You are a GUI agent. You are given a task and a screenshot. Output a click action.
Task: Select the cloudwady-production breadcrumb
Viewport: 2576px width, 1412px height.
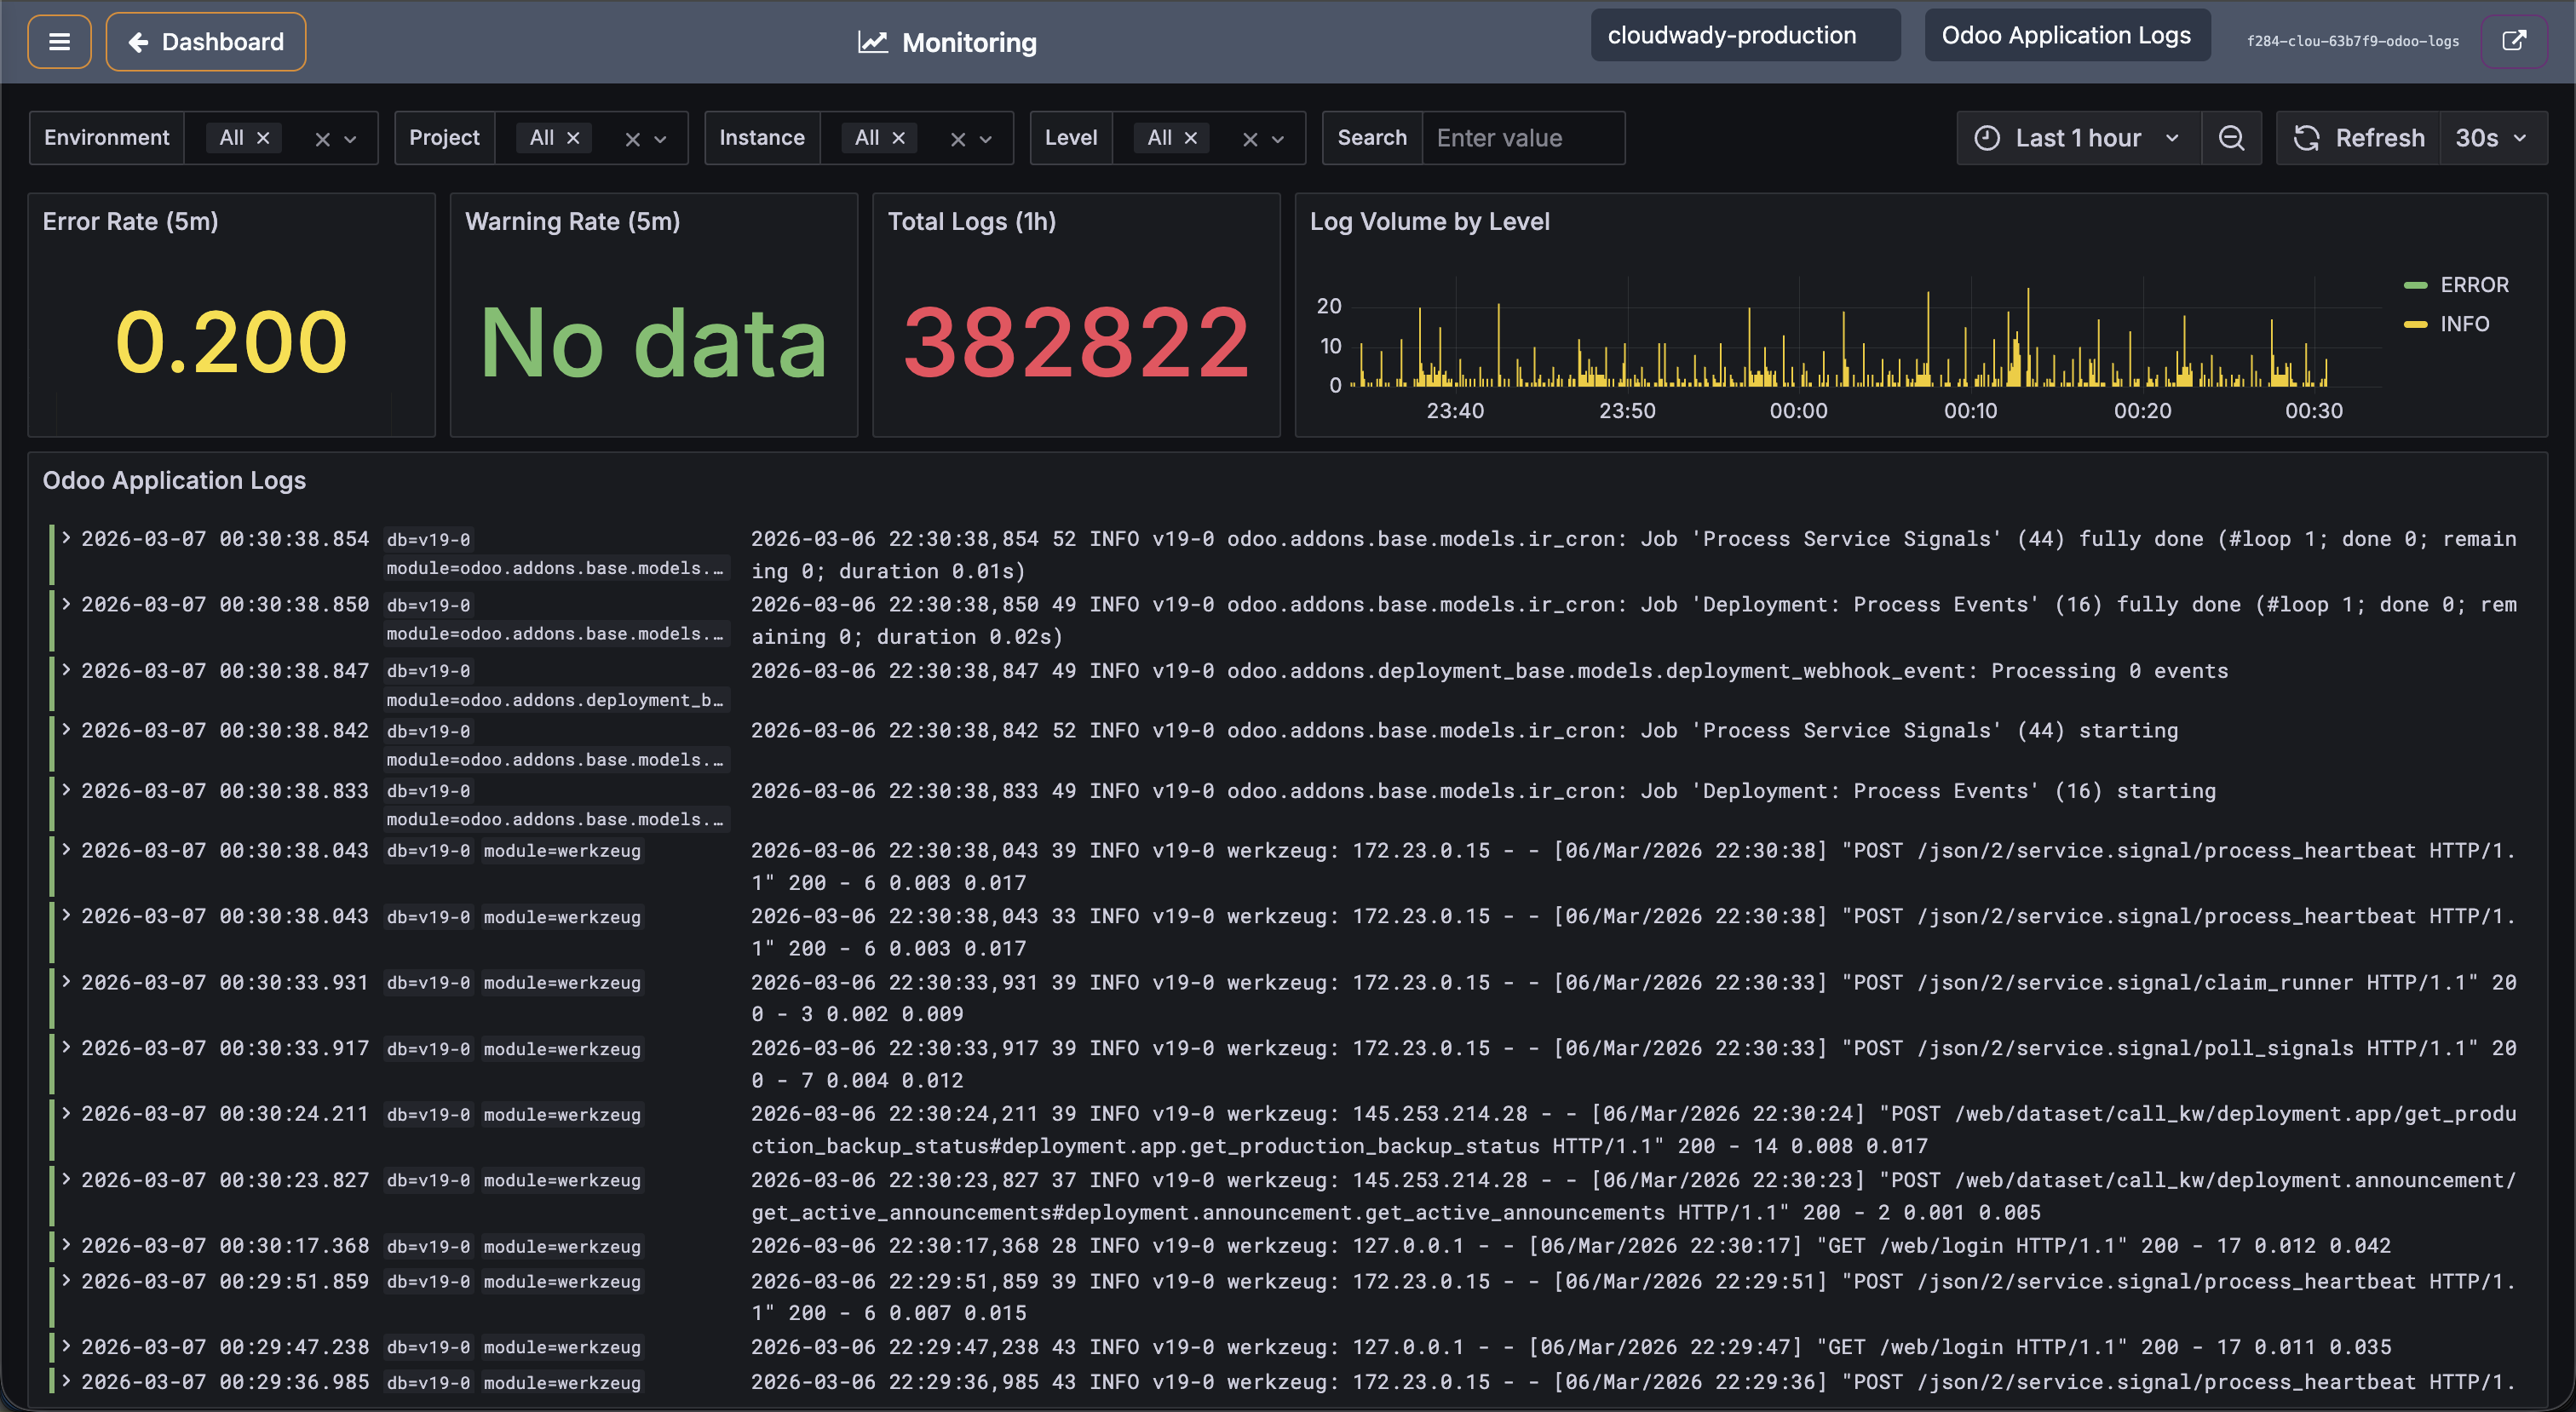(x=1745, y=34)
